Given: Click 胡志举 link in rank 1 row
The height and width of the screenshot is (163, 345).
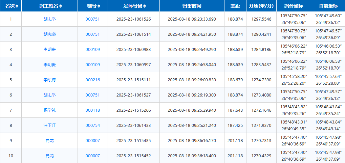Looking at the screenshot, I should pyautogui.click(x=49, y=19).
